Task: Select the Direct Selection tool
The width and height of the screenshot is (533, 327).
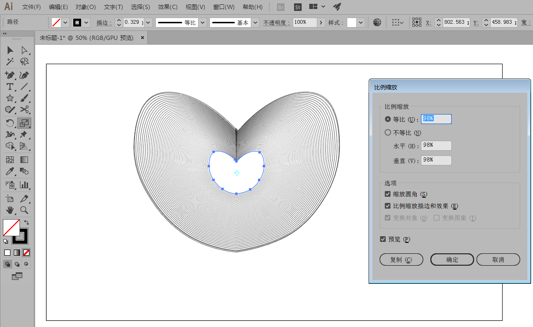Action: pyautogui.click(x=24, y=50)
